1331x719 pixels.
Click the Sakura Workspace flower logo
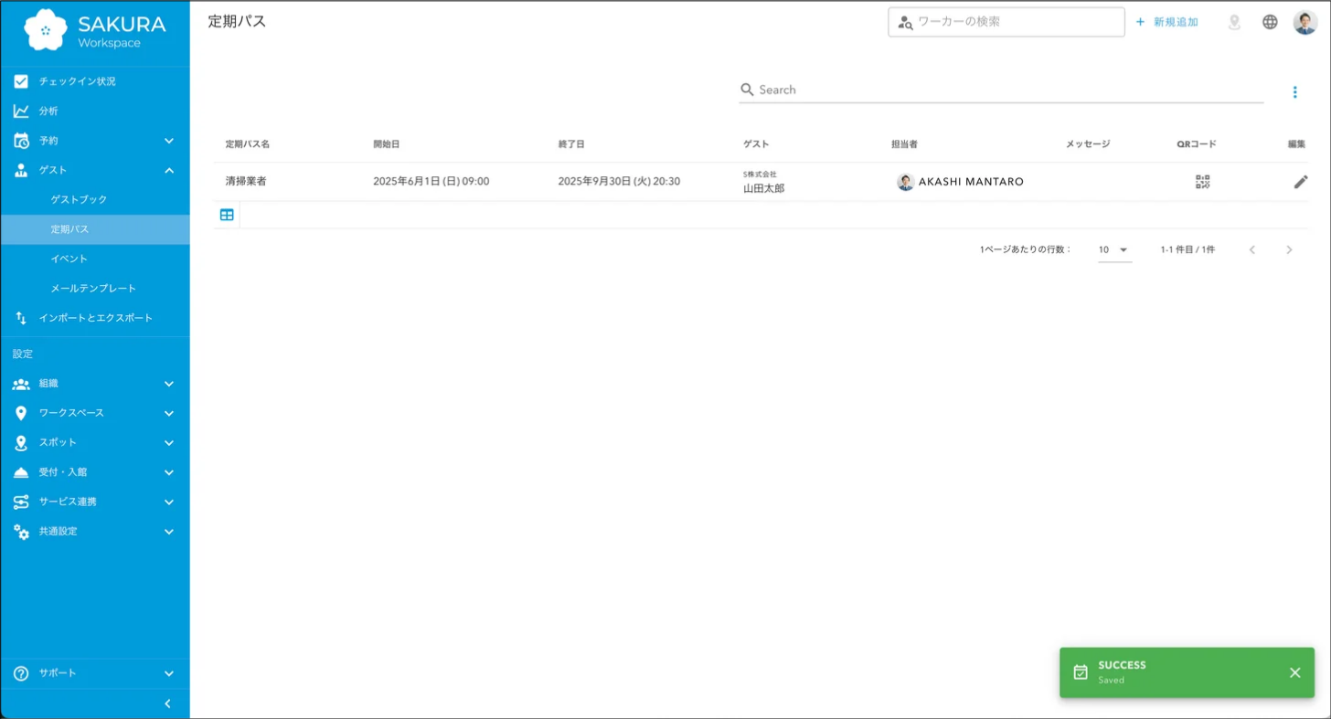(46, 30)
